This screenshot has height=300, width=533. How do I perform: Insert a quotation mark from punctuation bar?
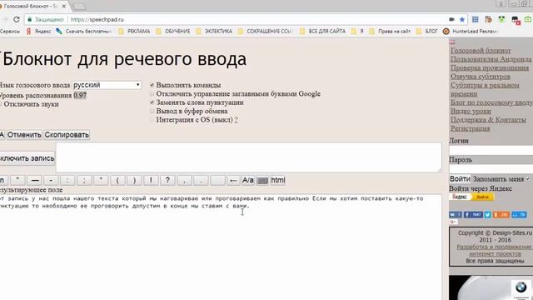[17, 180]
